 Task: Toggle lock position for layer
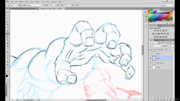(159, 49)
